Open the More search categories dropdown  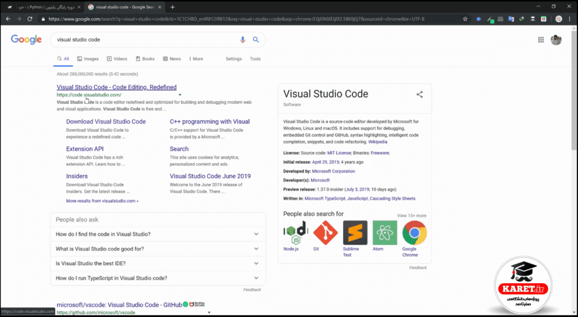pyautogui.click(x=196, y=59)
